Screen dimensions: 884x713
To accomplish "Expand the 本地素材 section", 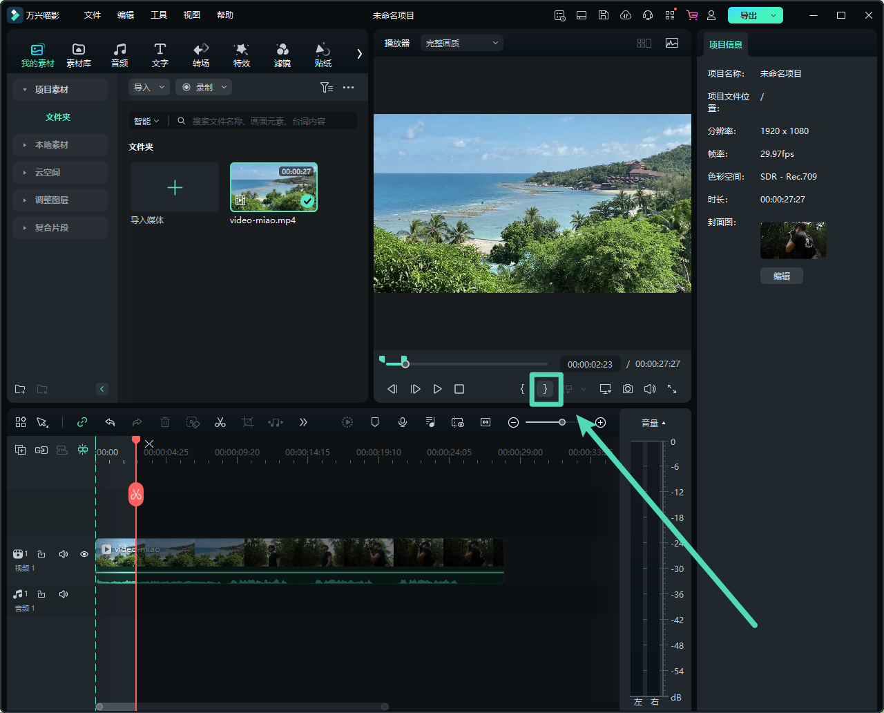I will pos(60,145).
